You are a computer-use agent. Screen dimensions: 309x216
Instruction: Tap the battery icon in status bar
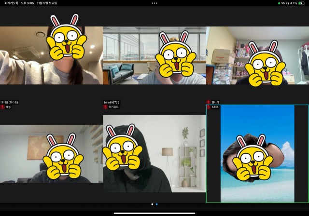pos(301,3)
